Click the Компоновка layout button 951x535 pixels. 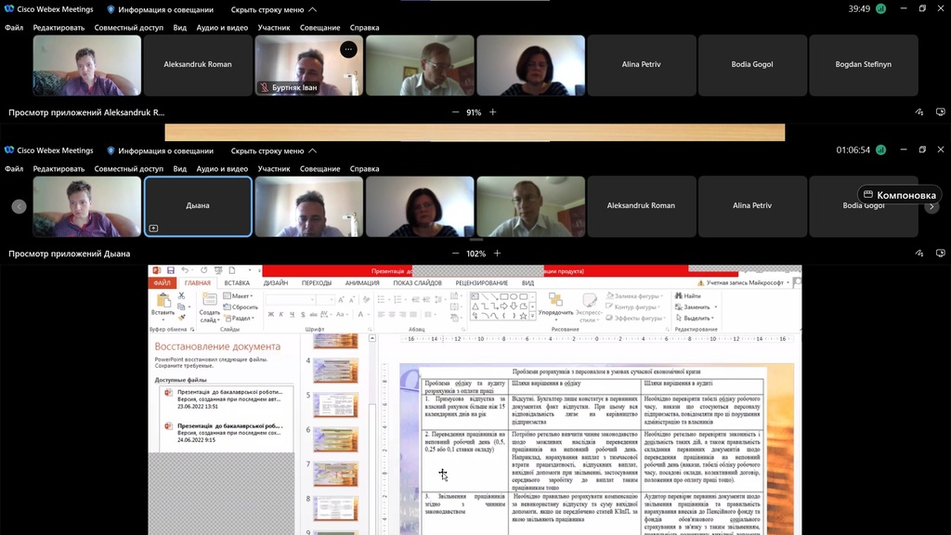[x=899, y=195]
